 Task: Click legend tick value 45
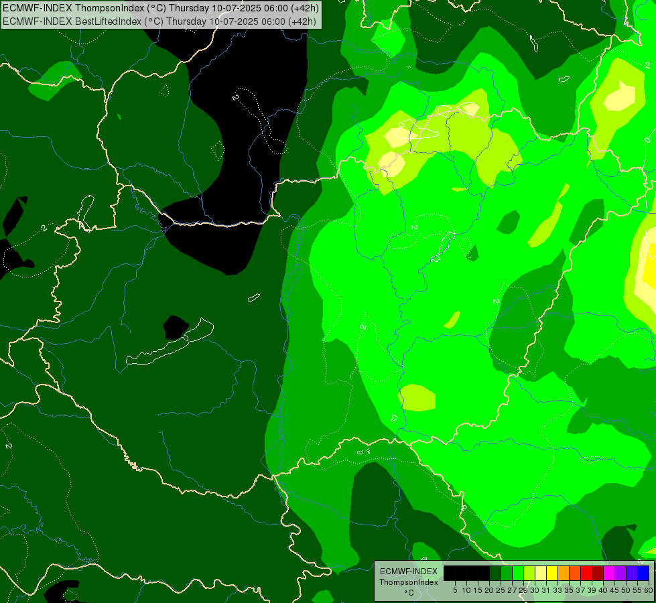[x=614, y=590]
